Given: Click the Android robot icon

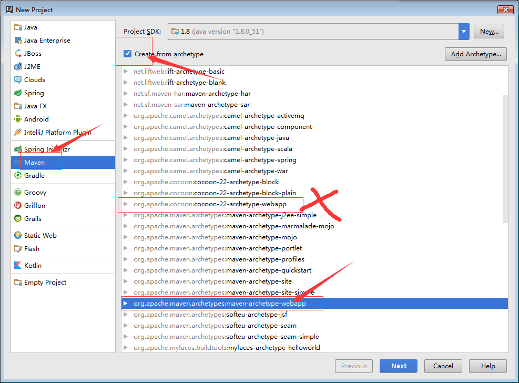Looking at the screenshot, I should click(18, 119).
